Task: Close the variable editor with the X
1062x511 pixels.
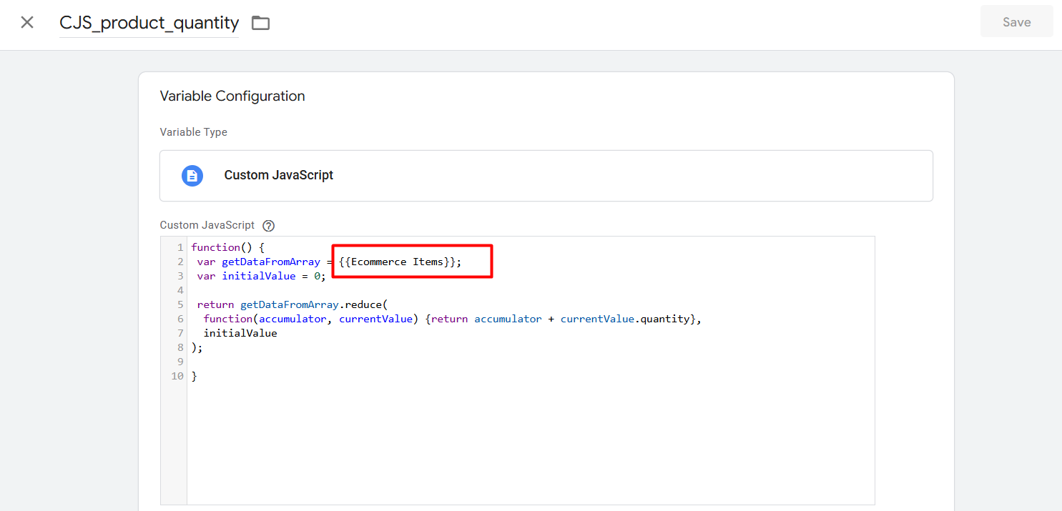Action: tap(27, 22)
